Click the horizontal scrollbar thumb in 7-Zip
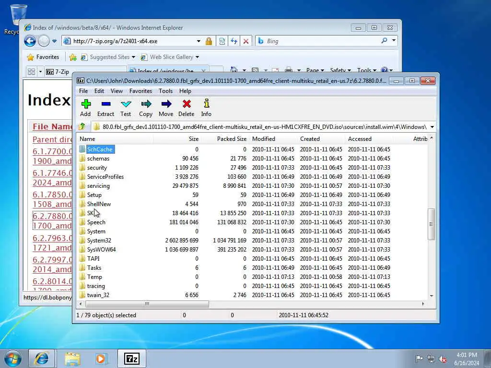 tap(147, 304)
